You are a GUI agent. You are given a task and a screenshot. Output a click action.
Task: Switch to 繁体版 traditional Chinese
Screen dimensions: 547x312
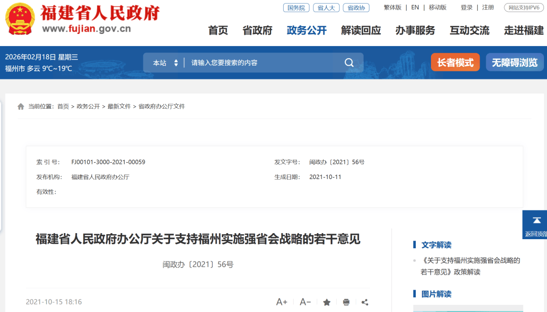393,8
